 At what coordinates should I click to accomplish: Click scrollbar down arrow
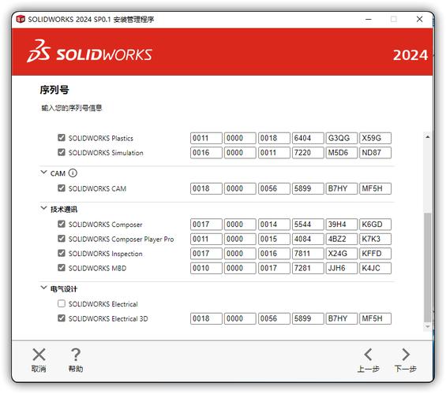[428, 326]
